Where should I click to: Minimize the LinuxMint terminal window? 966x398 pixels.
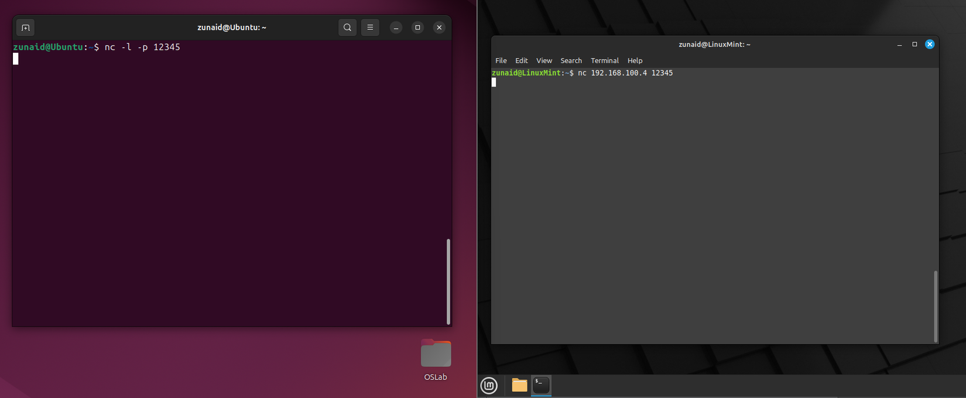pyautogui.click(x=899, y=44)
